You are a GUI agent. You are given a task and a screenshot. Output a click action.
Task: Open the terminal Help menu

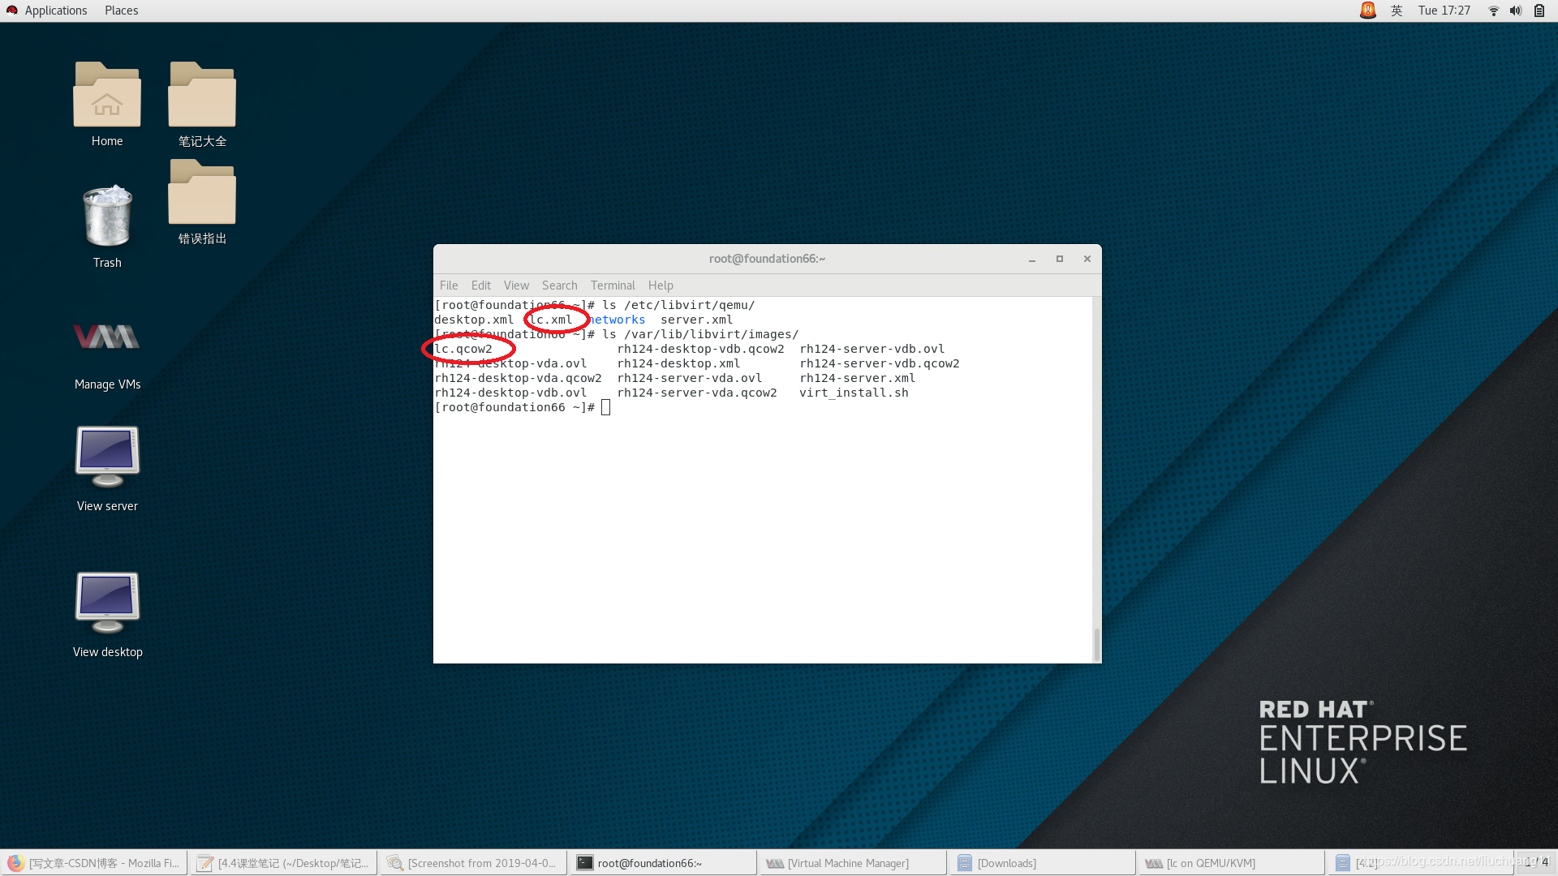[661, 286]
